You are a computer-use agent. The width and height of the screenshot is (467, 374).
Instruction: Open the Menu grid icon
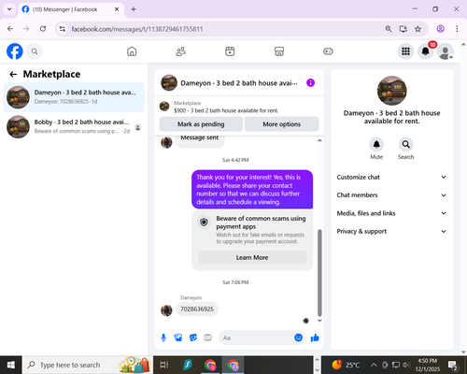(x=405, y=51)
